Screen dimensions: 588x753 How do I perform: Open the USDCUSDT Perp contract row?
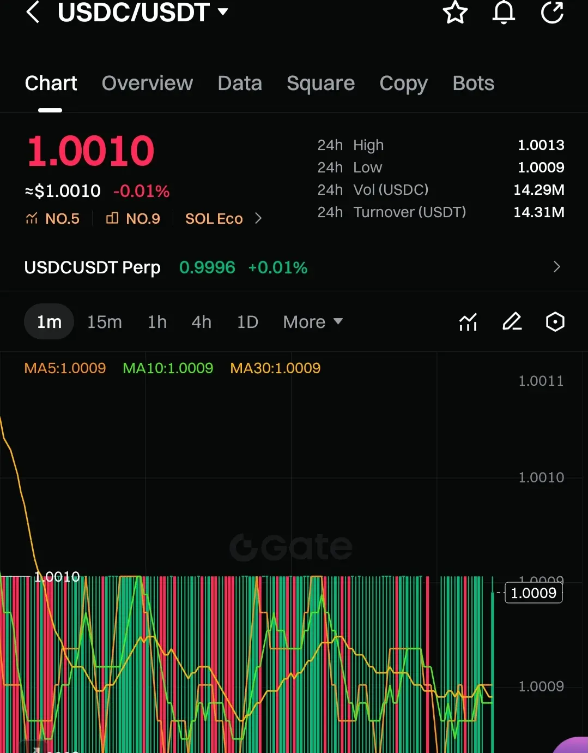tap(294, 267)
